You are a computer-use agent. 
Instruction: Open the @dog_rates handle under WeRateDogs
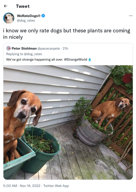pos(26,20)
